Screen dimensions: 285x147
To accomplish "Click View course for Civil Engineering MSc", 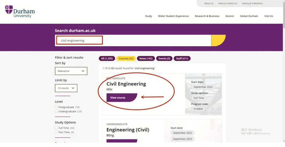I will (118, 98).
